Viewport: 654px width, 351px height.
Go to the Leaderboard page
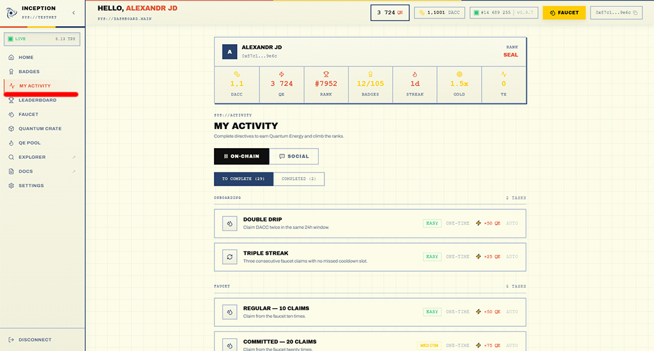(x=37, y=100)
